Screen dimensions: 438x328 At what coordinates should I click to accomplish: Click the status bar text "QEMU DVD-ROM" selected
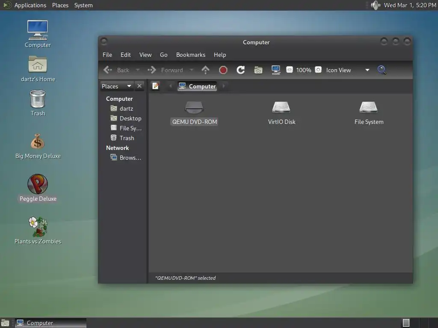click(x=186, y=278)
